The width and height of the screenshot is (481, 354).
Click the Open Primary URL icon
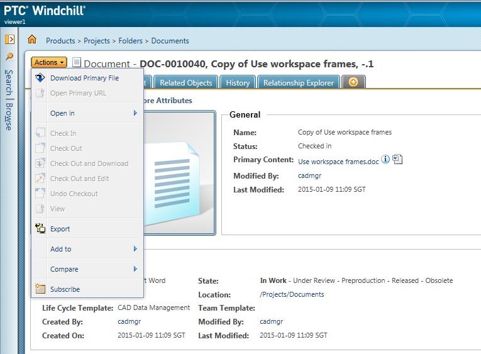[x=40, y=93]
